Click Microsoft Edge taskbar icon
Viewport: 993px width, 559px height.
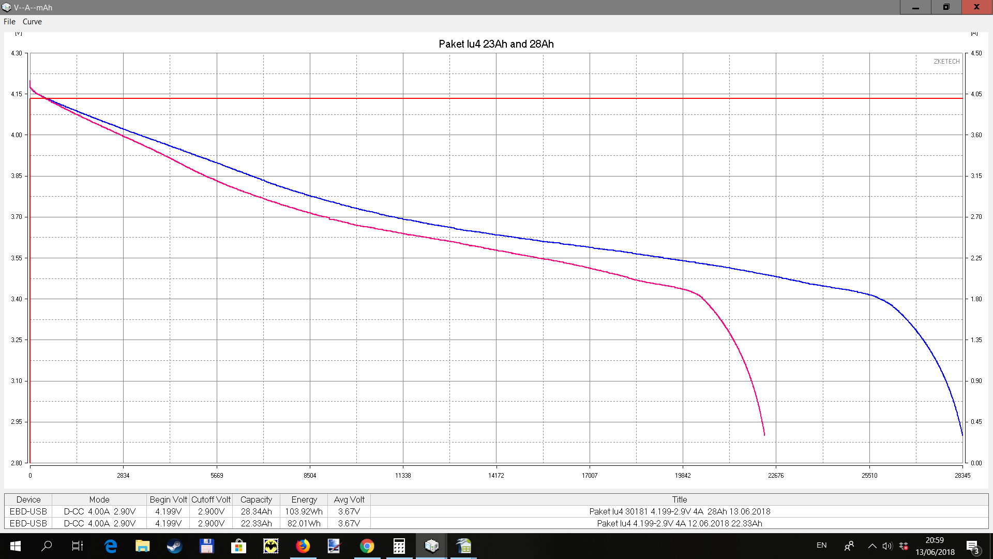click(110, 546)
